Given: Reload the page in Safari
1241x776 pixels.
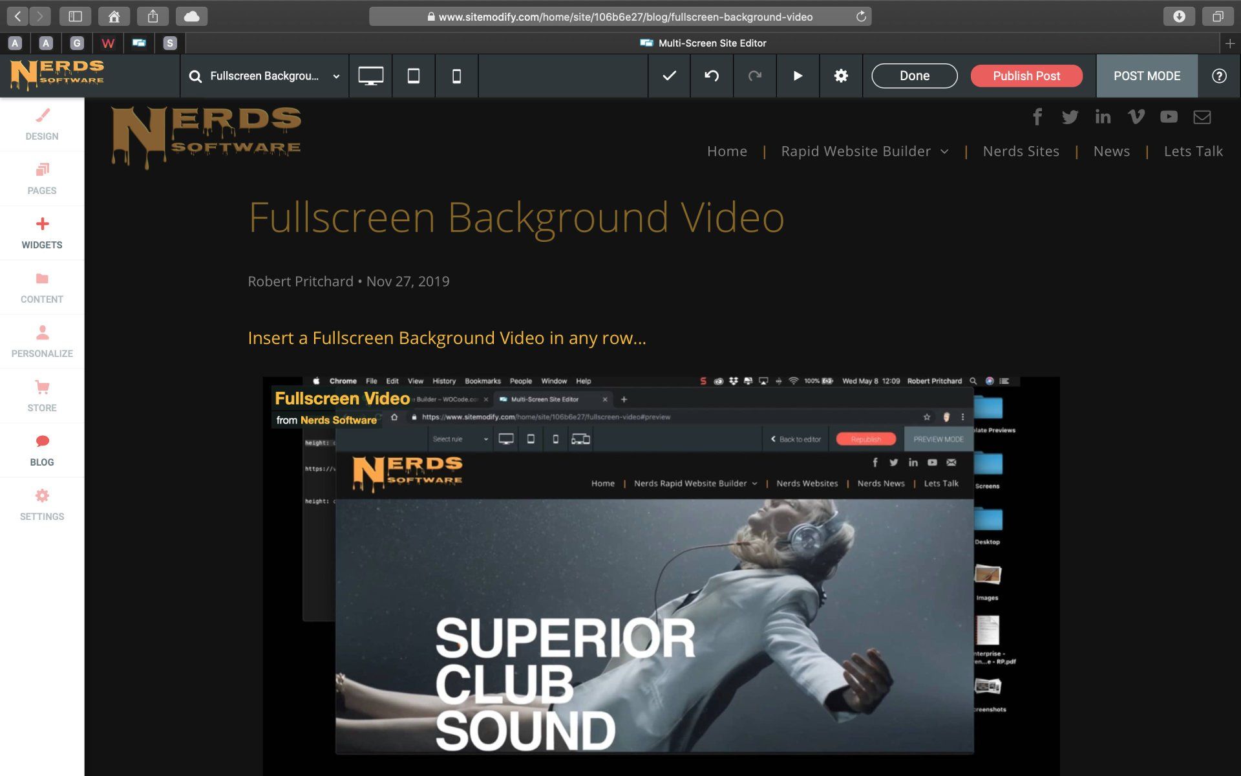Looking at the screenshot, I should tap(861, 17).
